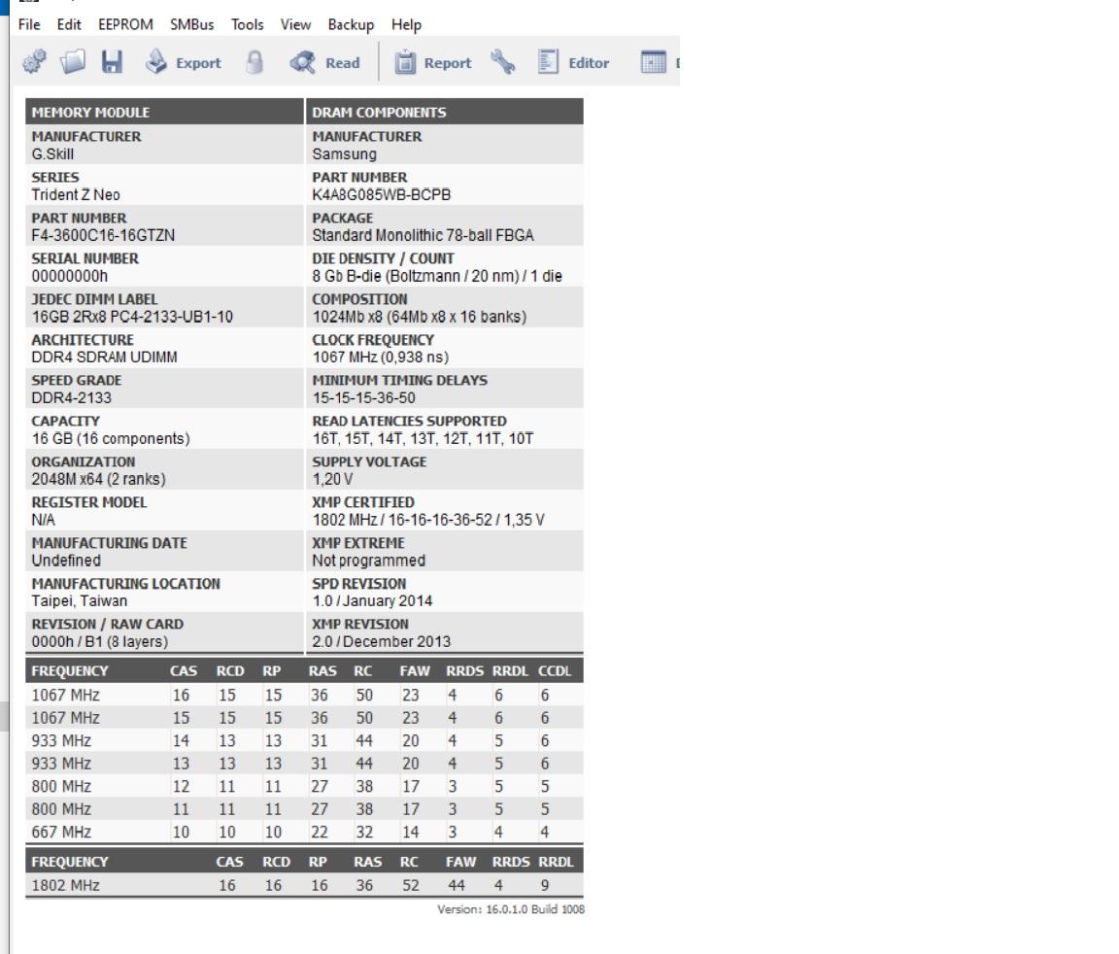The width and height of the screenshot is (1119, 954).
Task: Click architecture value DDR4 SDRAM UDIMM
Action: pyautogui.click(x=104, y=358)
